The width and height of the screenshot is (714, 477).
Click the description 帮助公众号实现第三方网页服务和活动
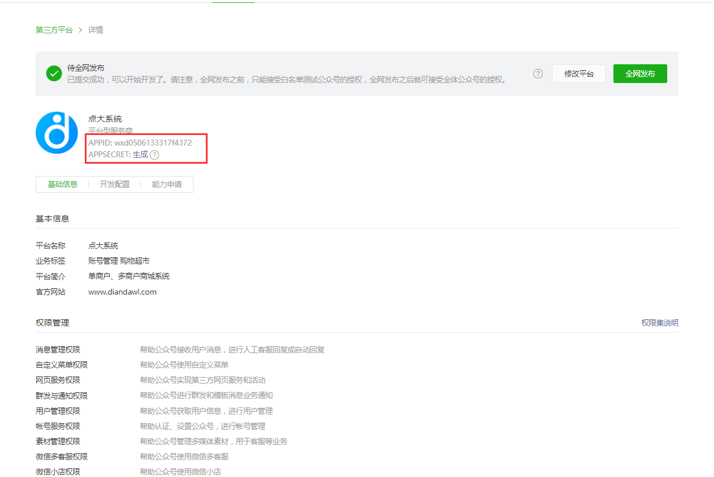click(202, 380)
